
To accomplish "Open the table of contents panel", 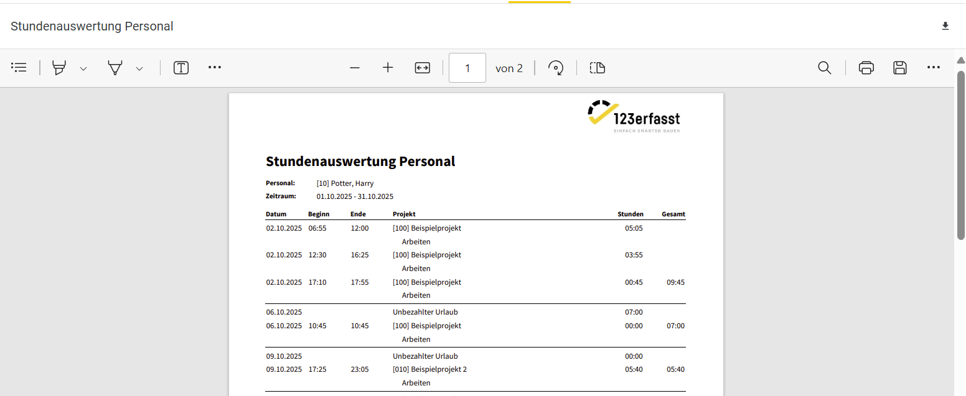I will pos(19,68).
